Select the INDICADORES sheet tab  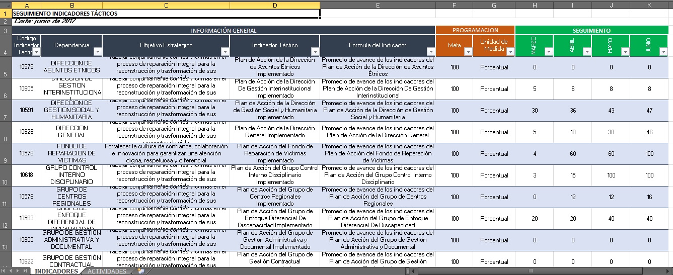coord(56,271)
